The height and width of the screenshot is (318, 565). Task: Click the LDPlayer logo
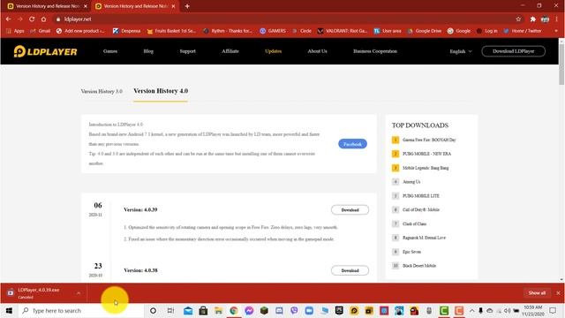coord(45,51)
